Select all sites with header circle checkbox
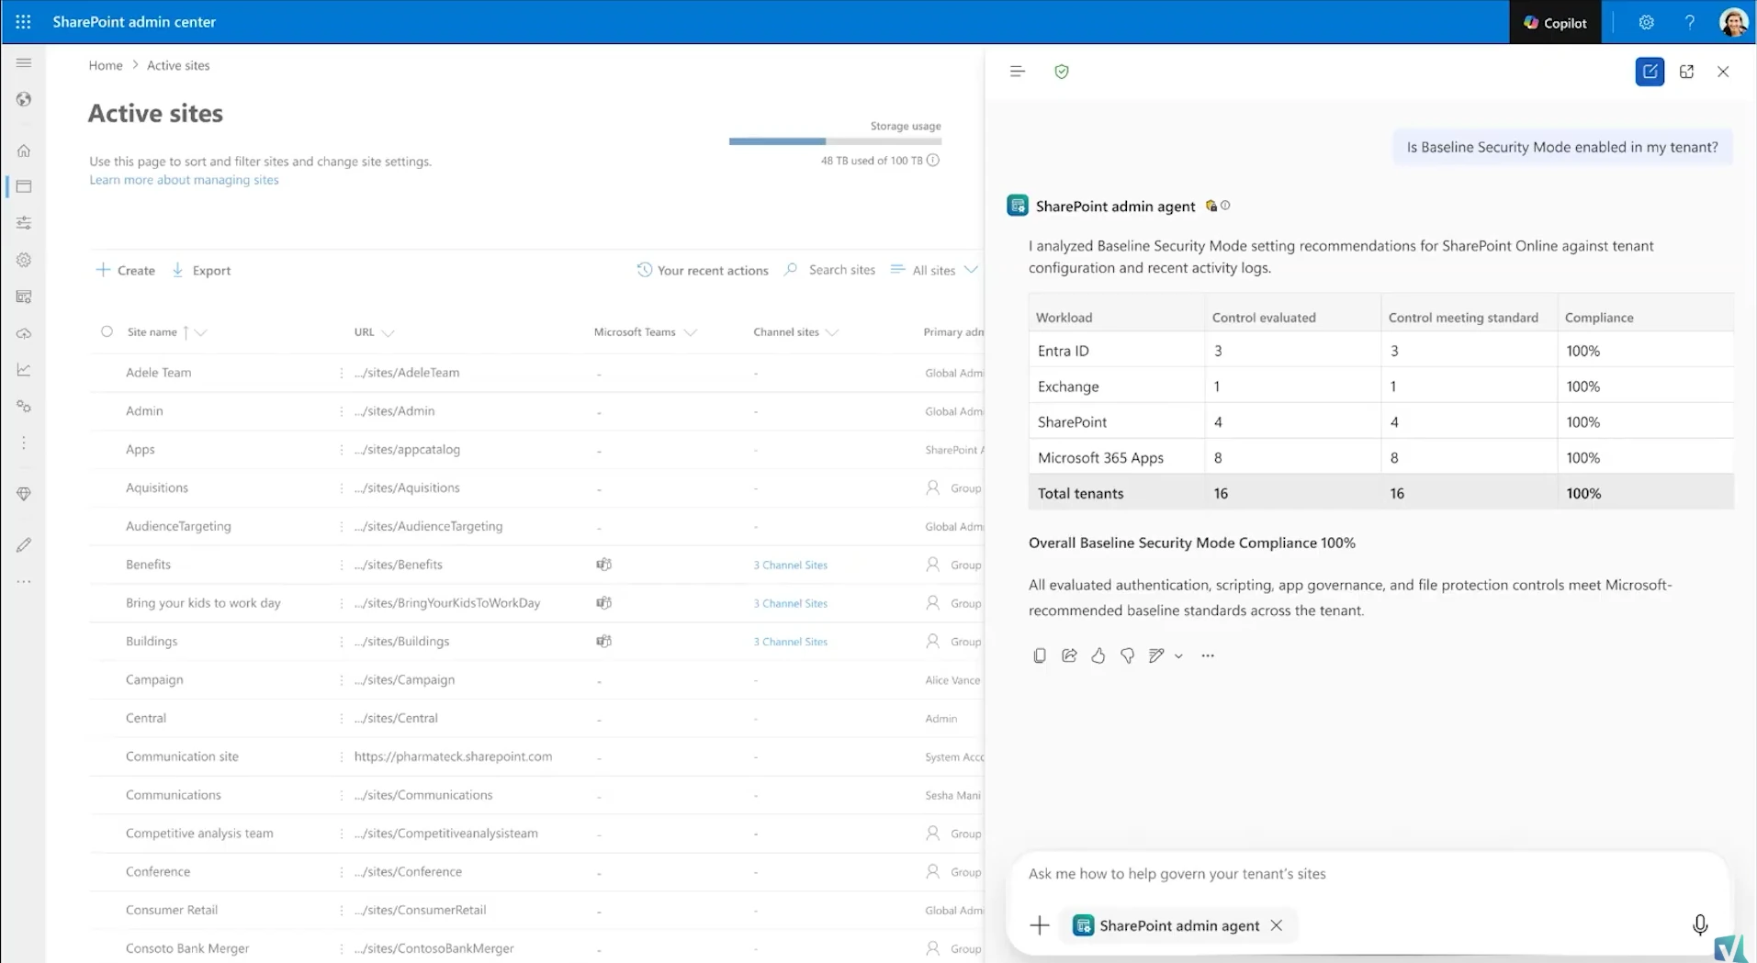The image size is (1757, 963). coord(107,331)
